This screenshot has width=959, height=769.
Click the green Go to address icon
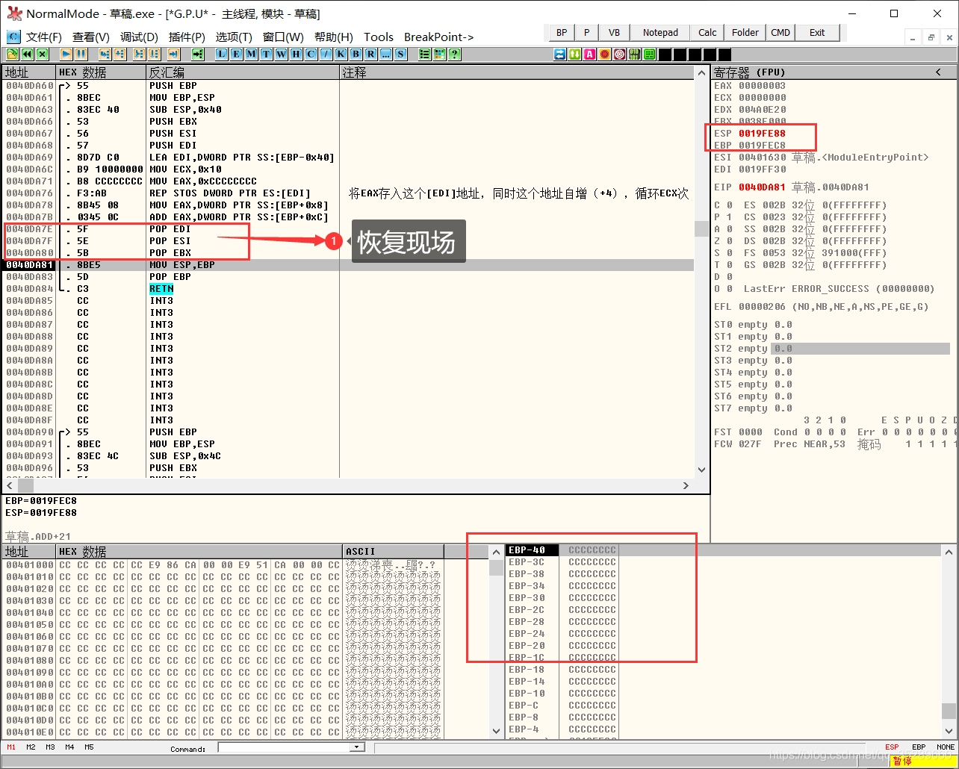pyautogui.click(x=197, y=54)
